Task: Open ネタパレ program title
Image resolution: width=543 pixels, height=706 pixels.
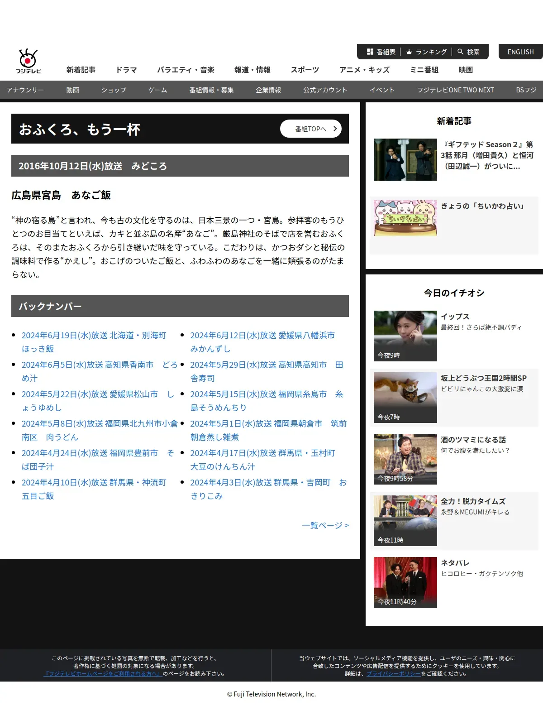Action: coord(455,563)
